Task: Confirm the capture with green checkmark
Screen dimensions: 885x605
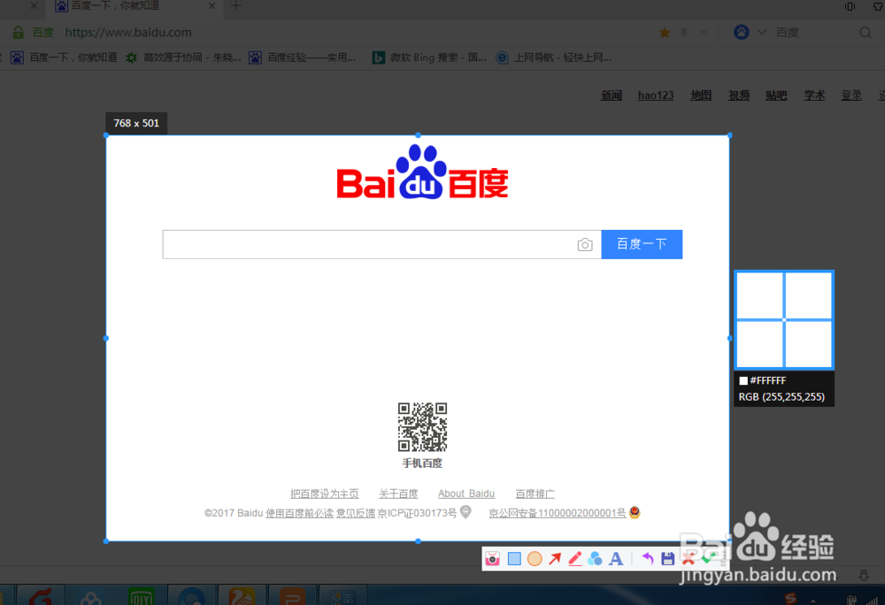Action: [x=709, y=558]
